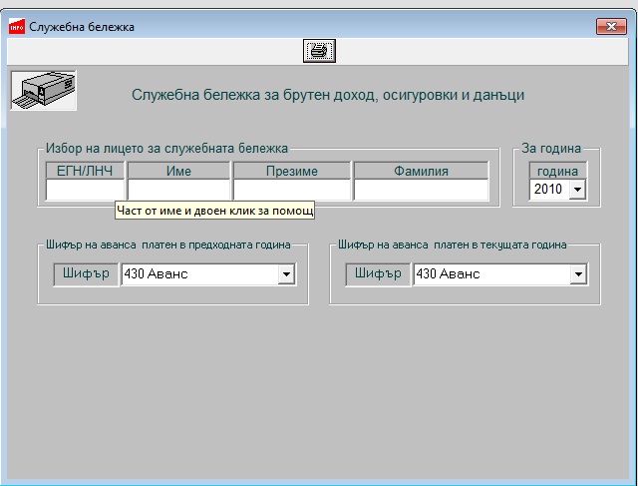Click the 430 Аванс text in current-year combo
Screen dimensions: 641x486
(x=448, y=273)
